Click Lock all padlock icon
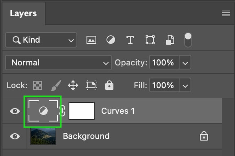 point(109,85)
